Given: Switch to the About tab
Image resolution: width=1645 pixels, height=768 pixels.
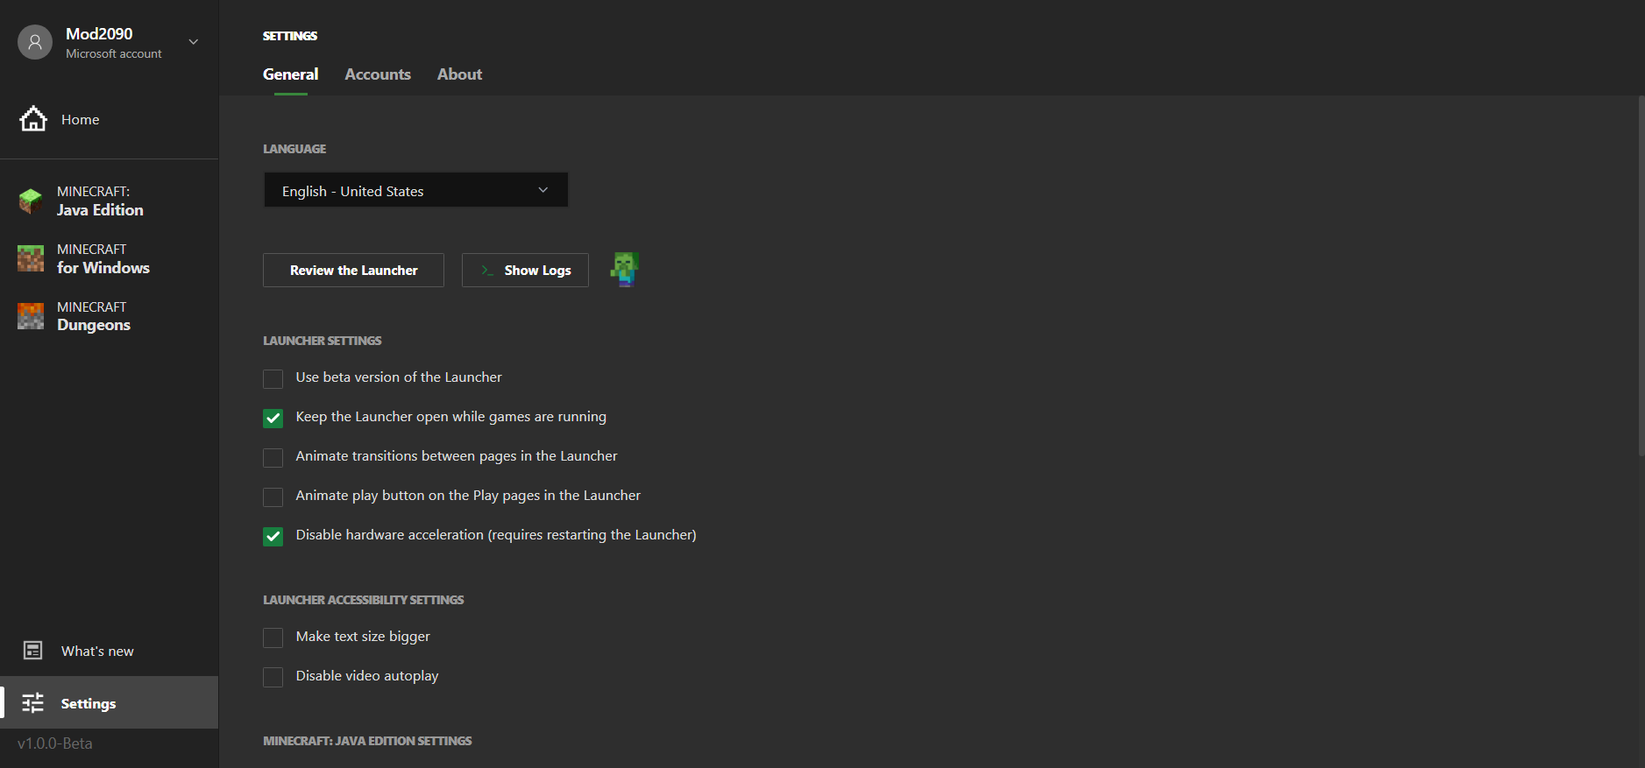Looking at the screenshot, I should pos(460,74).
